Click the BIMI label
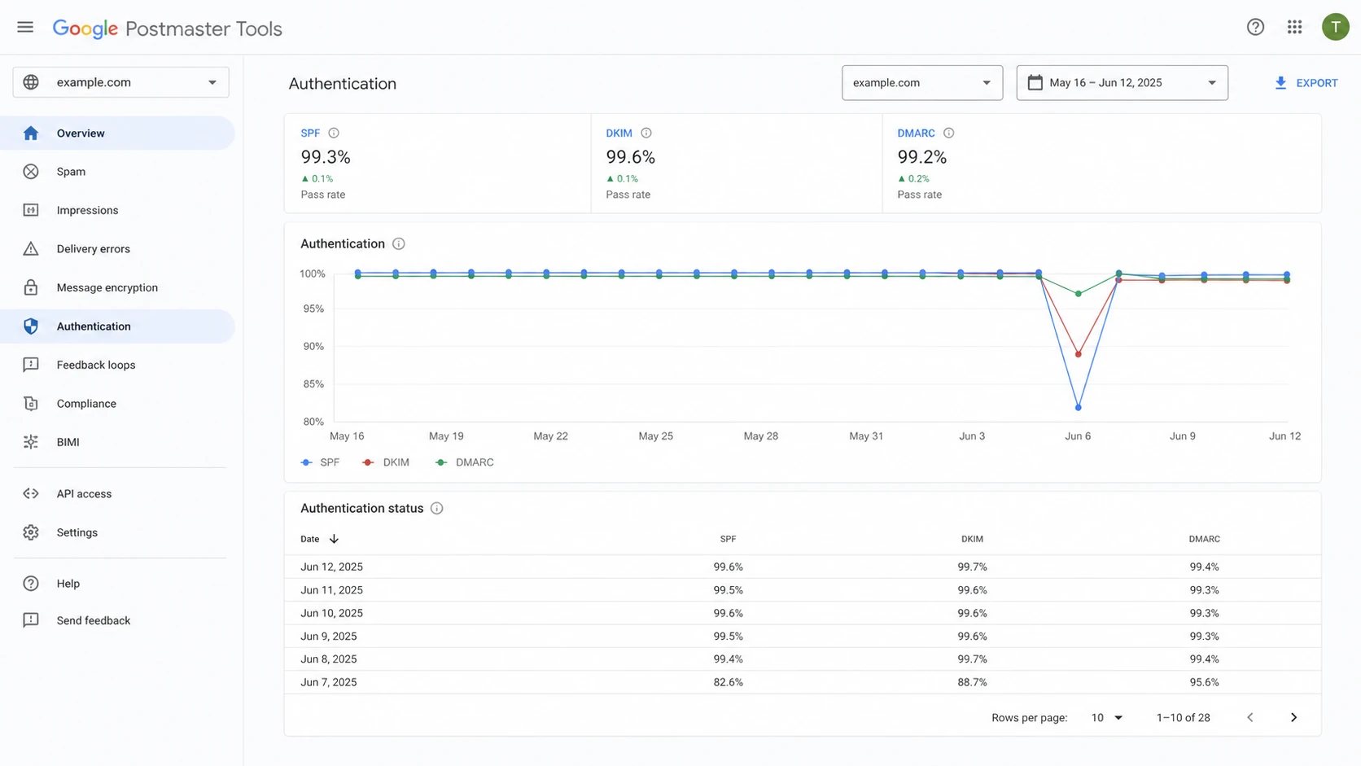Image resolution: width=1361 pixels, height=766 pixels. [x=68, y=442]
